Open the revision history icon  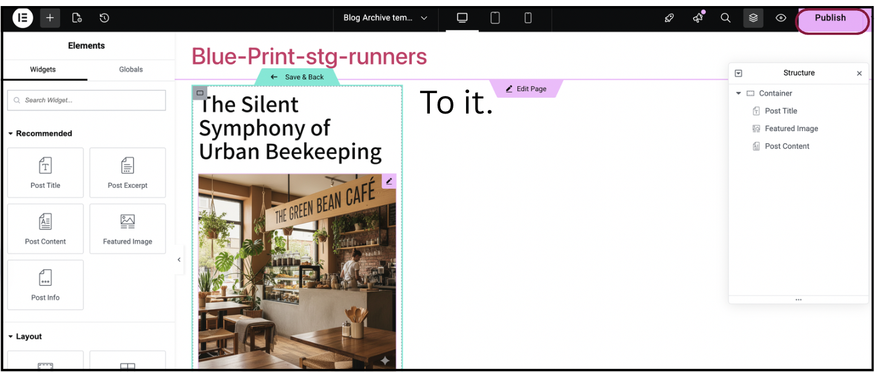[104, 18]
